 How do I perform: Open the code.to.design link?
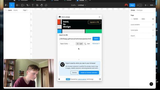tap(82, 79)
